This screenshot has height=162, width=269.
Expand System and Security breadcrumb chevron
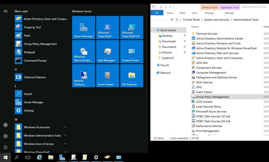(231, 20)
